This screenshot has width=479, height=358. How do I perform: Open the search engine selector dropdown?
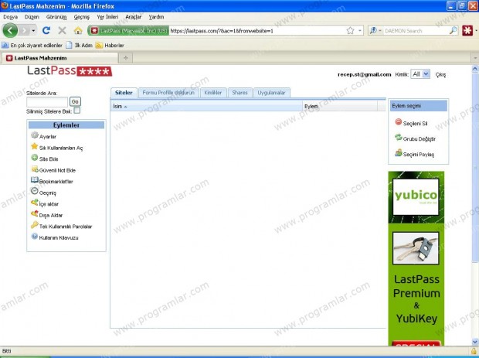click(x=375, y=31)
